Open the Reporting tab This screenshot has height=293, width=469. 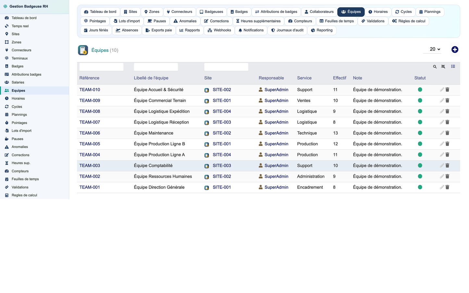[x=322, y=30]
